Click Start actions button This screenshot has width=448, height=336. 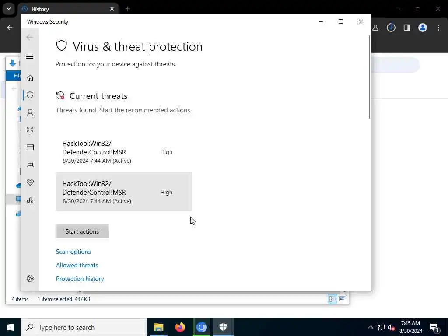82,231
